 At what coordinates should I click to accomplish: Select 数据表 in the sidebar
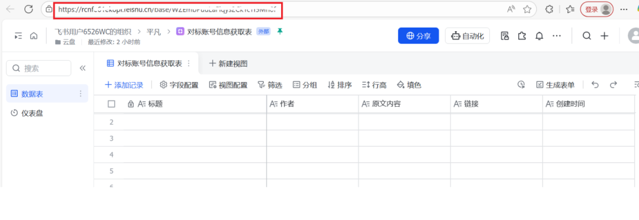pyautogui.click(x=47, y=94)
